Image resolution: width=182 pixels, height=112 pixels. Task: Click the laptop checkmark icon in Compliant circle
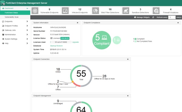point(104,37)
